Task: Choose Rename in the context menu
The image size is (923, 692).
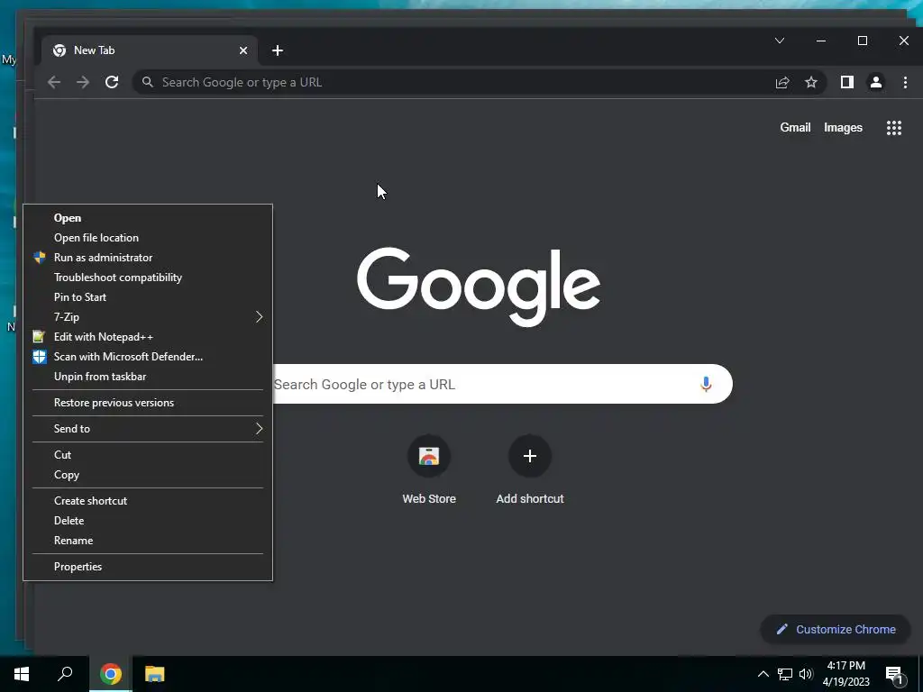Action: pos(148,541)
